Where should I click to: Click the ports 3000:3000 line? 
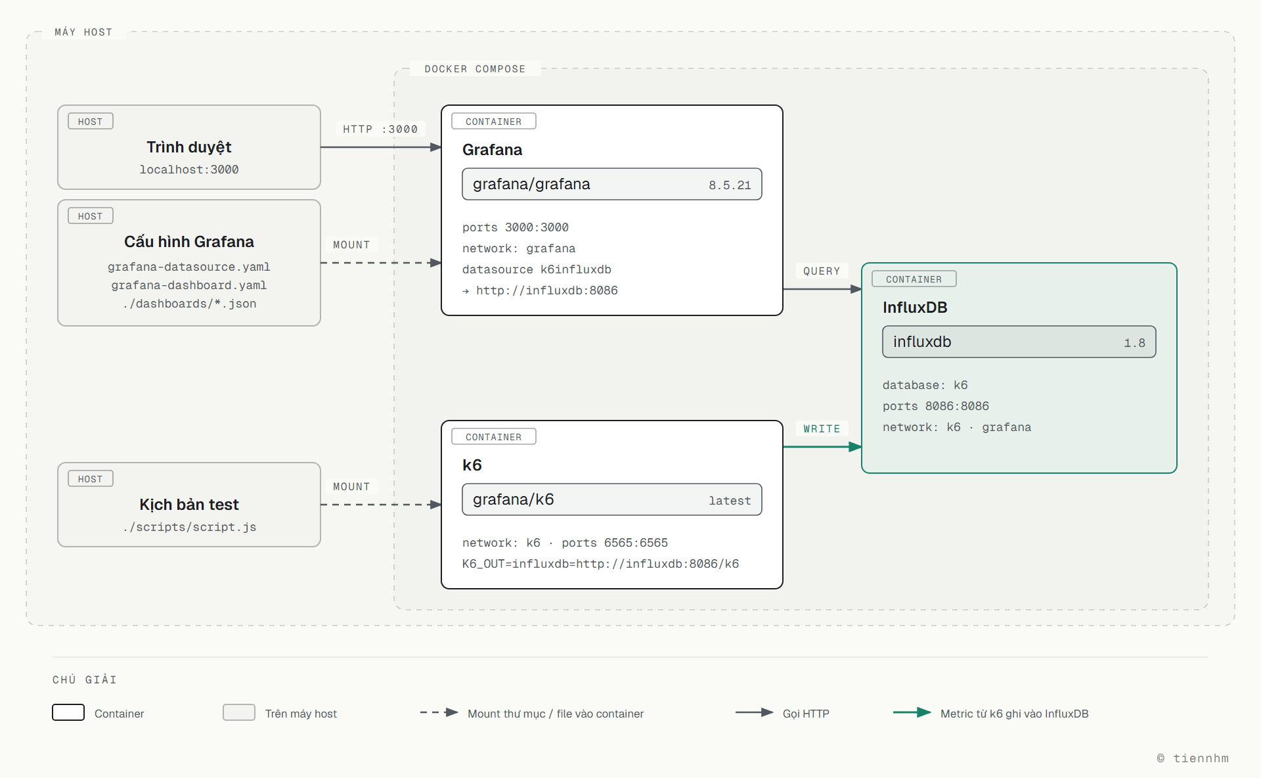[516, 227]
